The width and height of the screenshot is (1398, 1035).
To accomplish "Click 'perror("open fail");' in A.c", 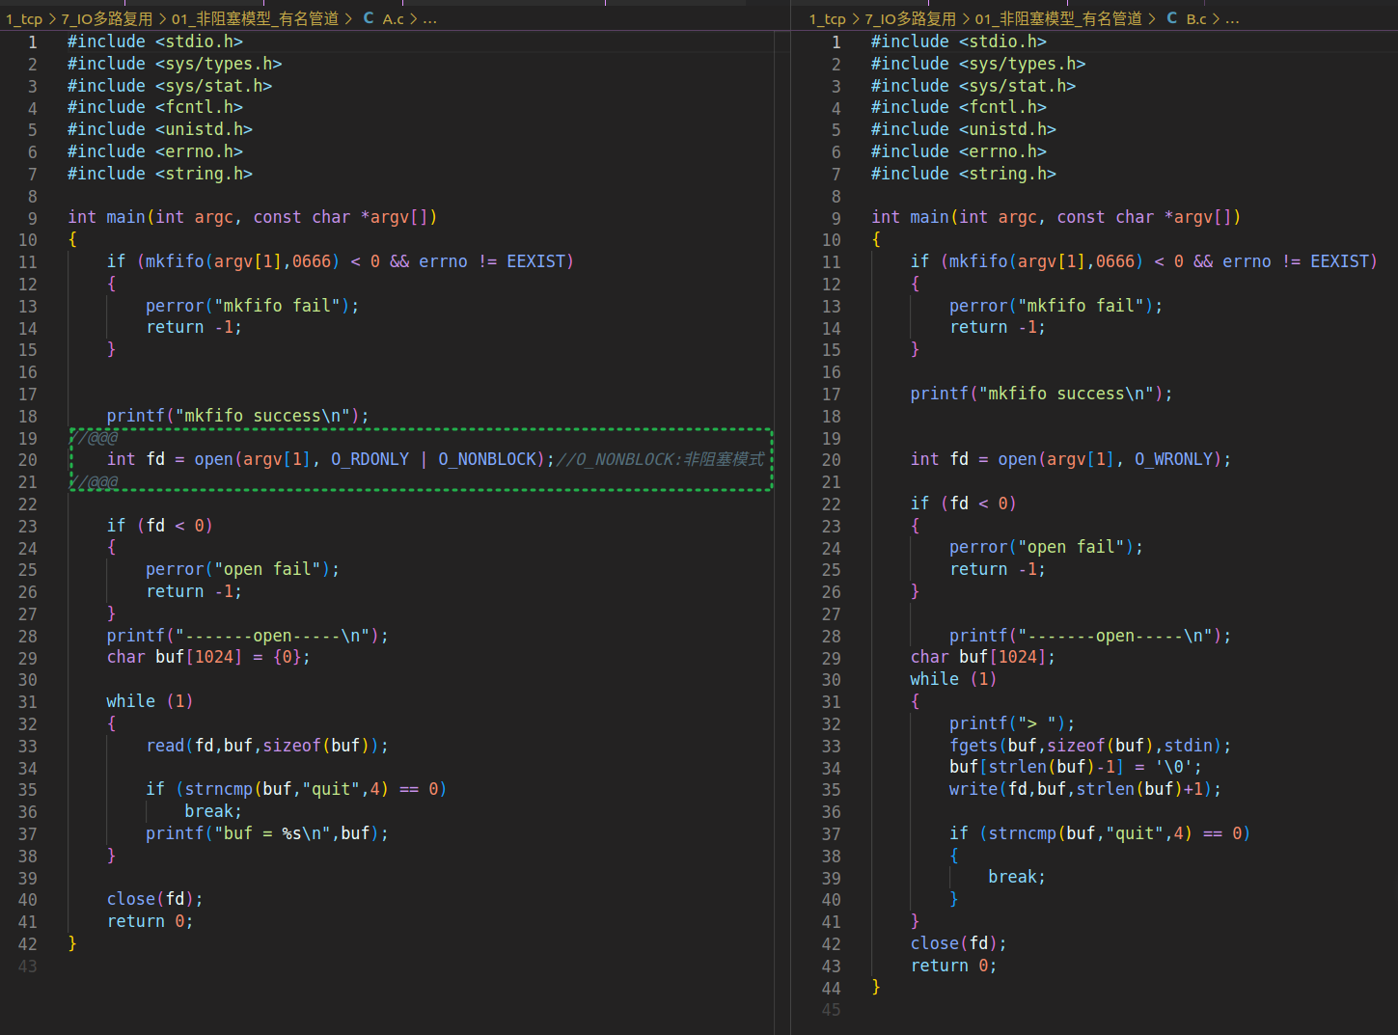I will click(243, 569).
